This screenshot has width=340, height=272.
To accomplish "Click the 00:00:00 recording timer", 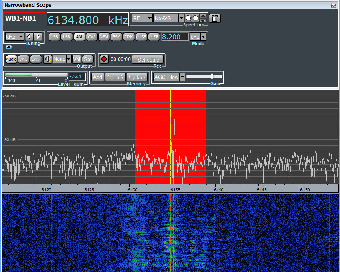I will pyautogui.click(x=121, y=59).
